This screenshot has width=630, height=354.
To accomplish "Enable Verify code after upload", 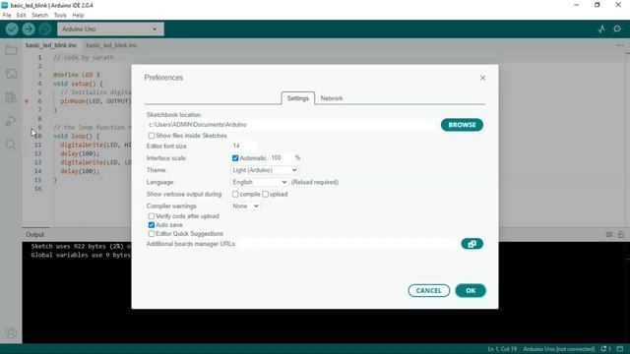I will pyautogui.click(x=151, y=216).
